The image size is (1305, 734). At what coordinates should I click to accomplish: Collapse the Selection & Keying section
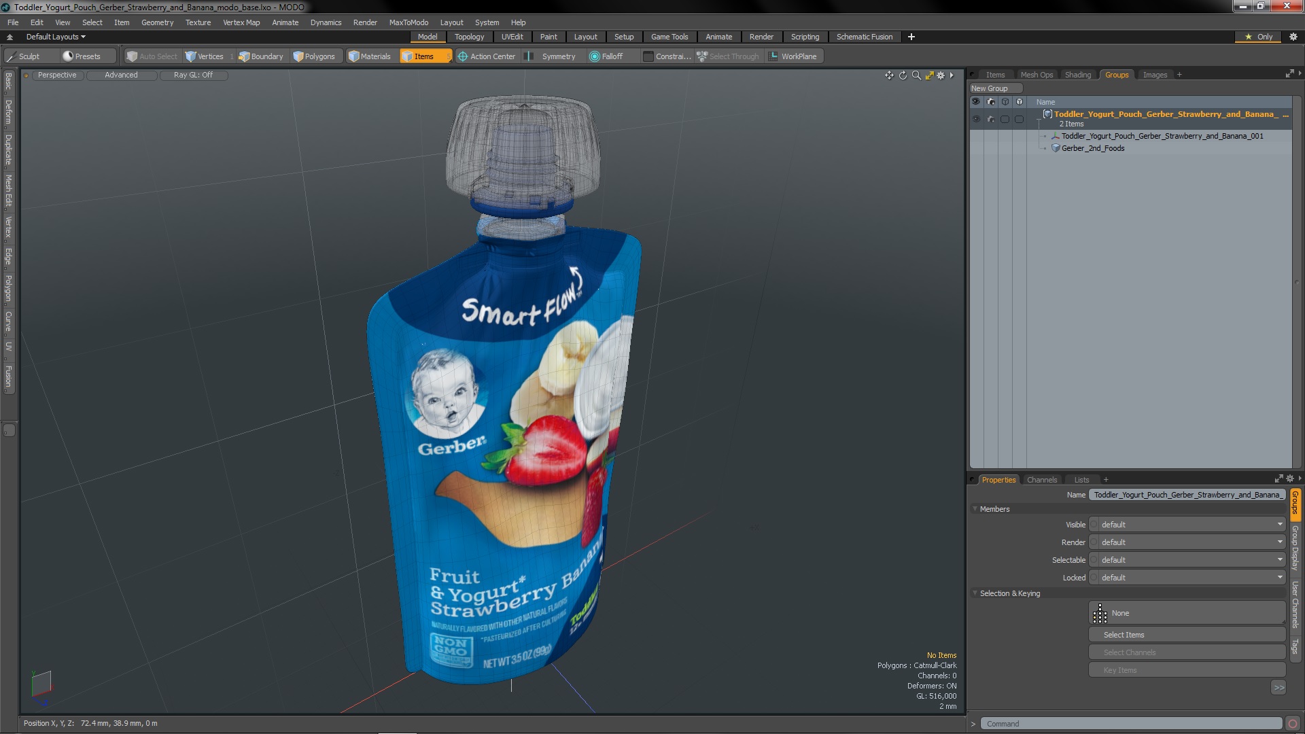pos(975,593)
